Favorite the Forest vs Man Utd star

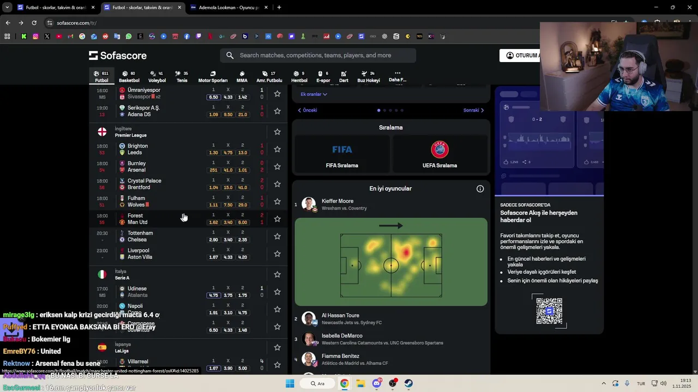click(x=277, y=219)
